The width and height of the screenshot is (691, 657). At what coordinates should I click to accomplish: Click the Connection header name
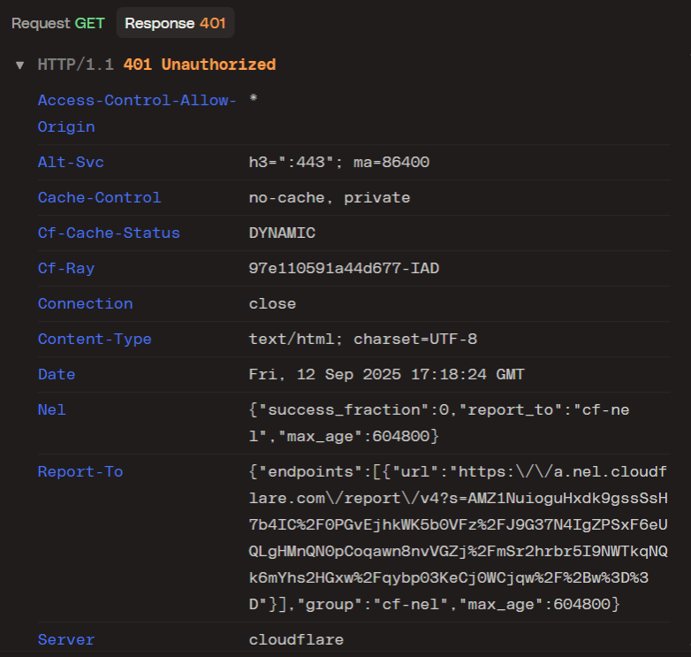[x=85, y=304]
